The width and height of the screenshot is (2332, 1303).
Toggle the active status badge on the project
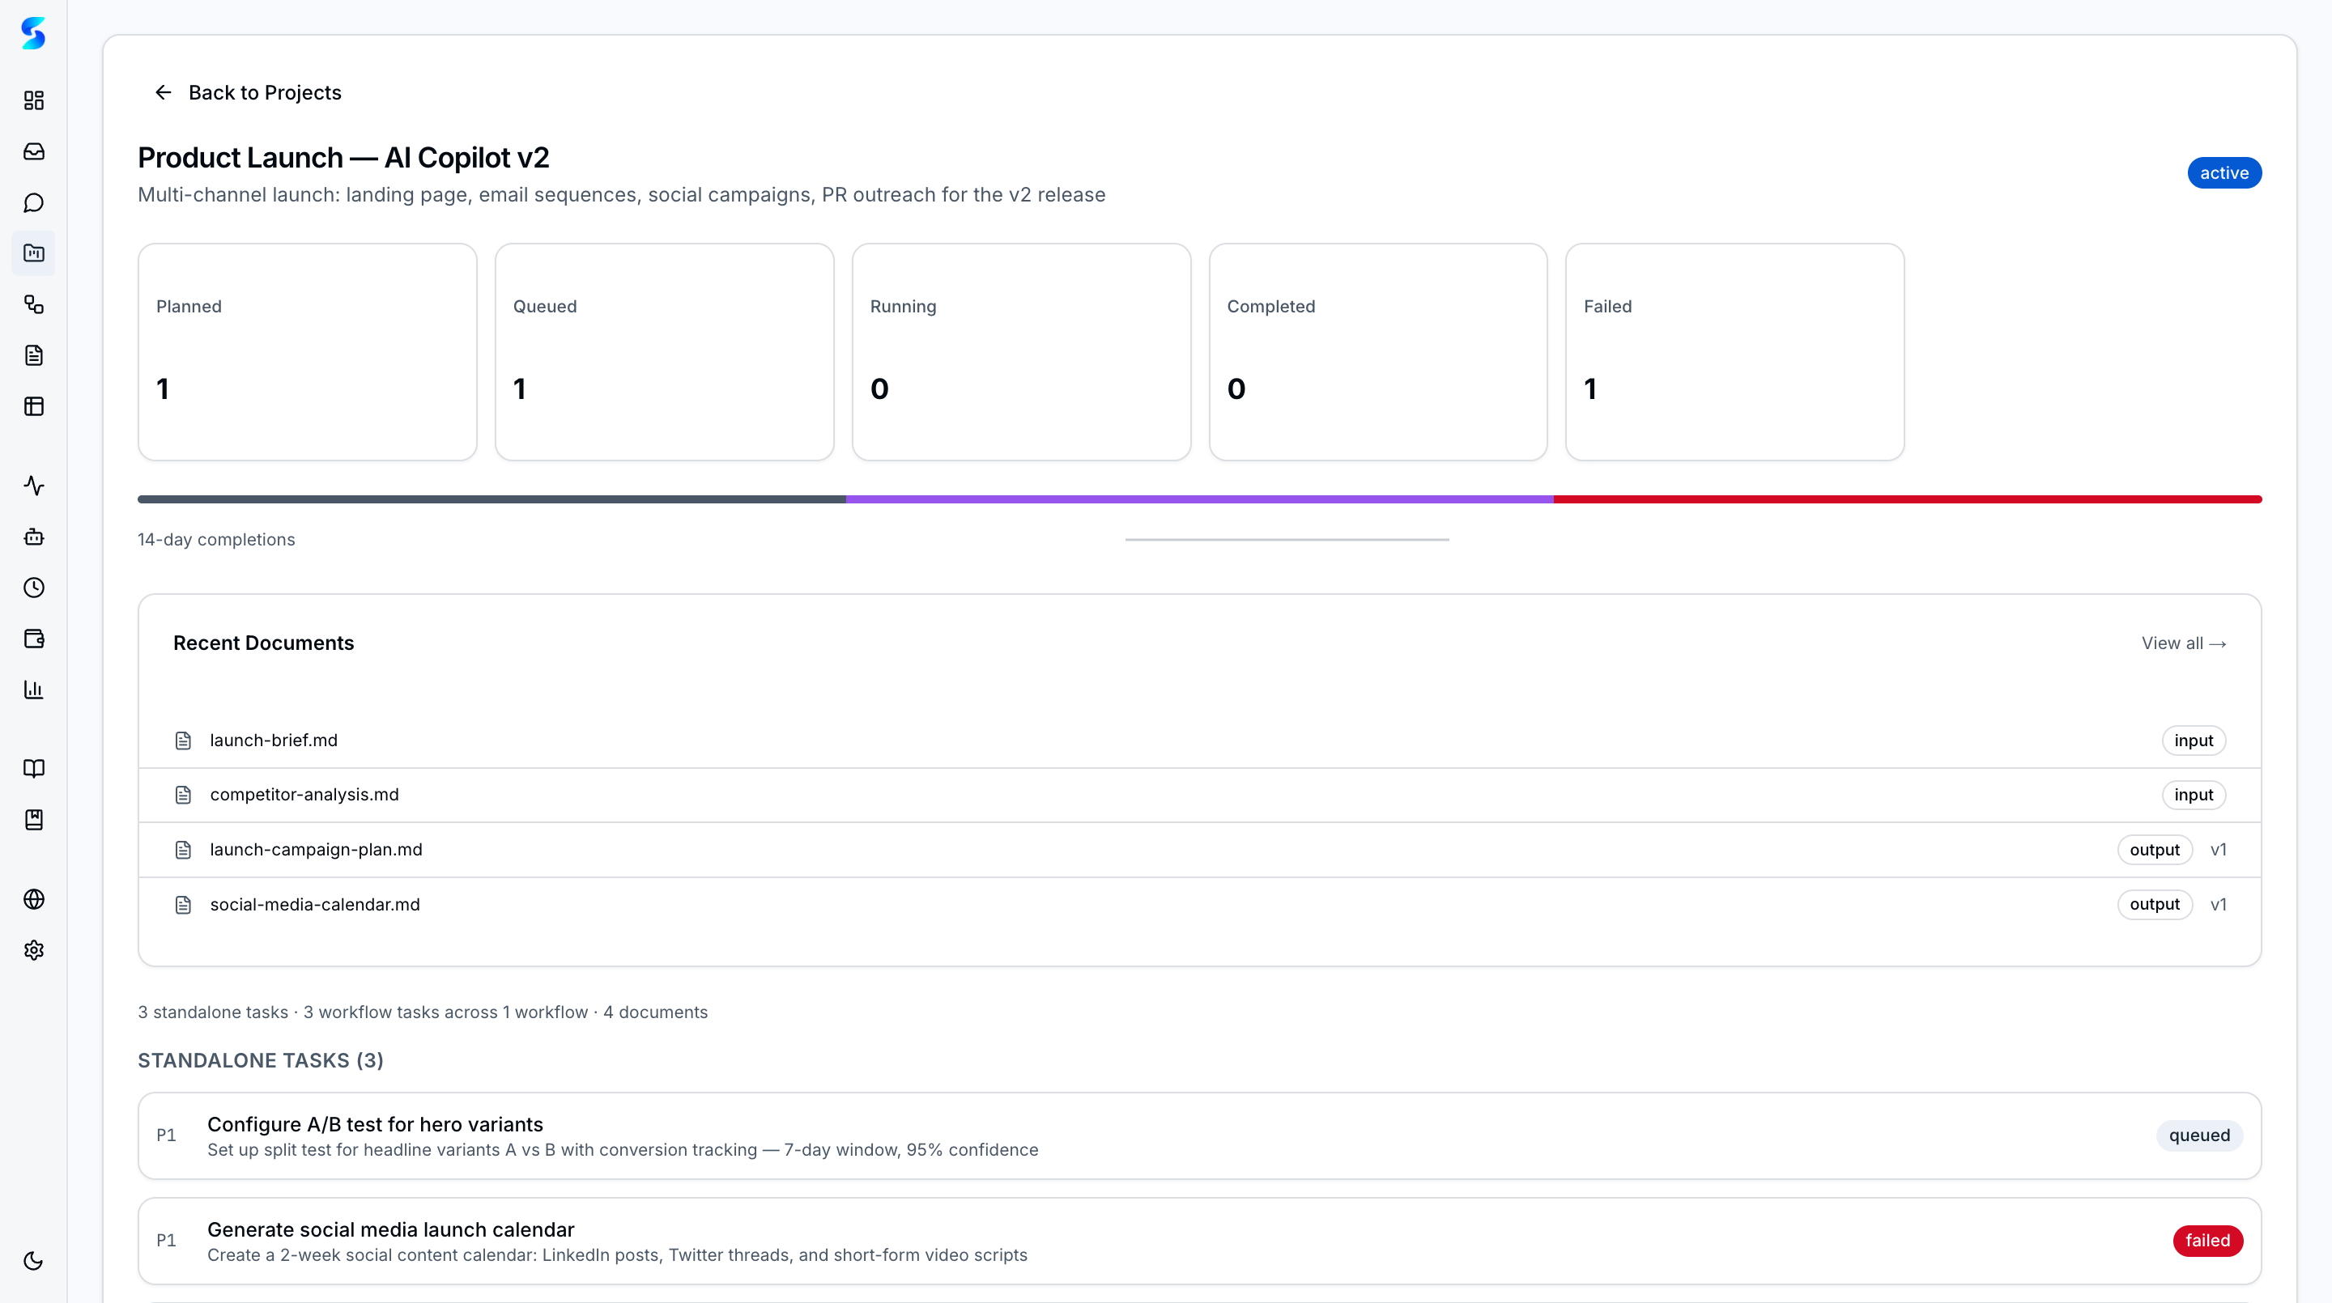coord(2224,172)
